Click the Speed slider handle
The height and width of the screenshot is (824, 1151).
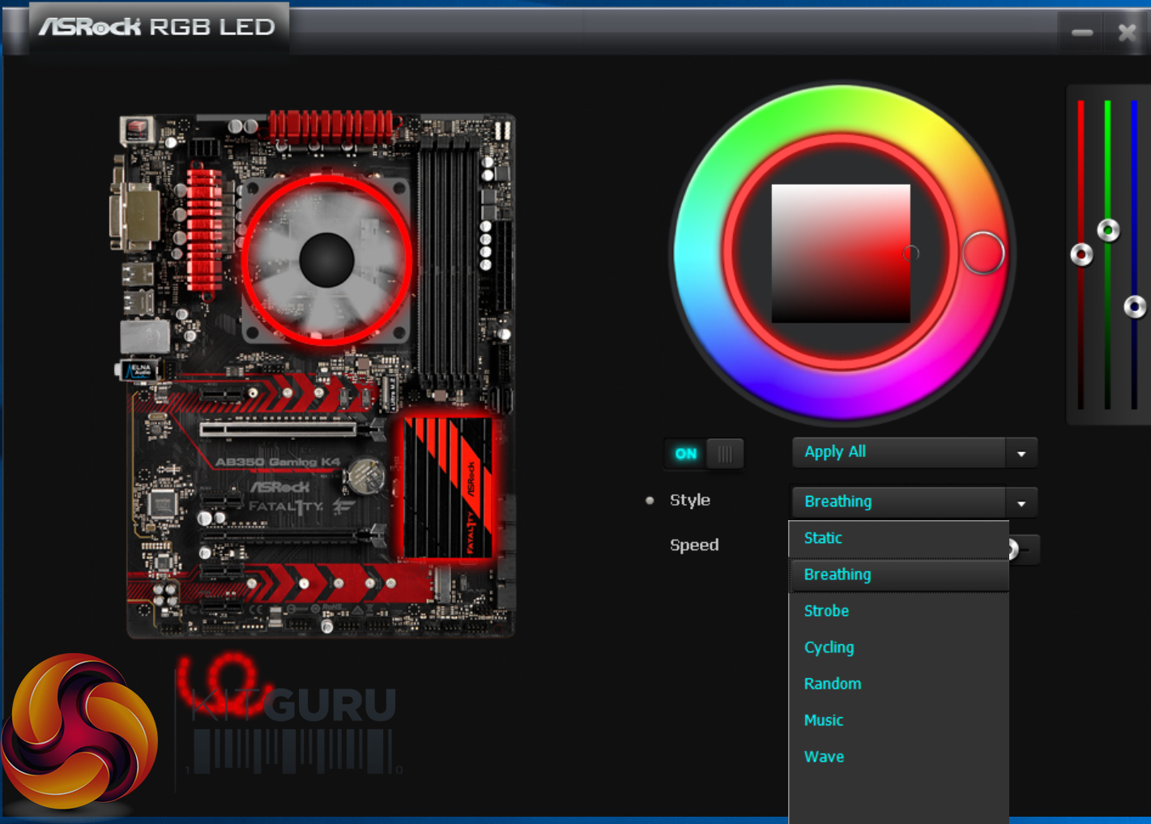click(1012, 549)
